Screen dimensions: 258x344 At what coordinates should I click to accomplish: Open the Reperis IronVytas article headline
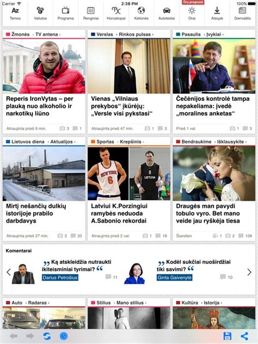[40, 106]
